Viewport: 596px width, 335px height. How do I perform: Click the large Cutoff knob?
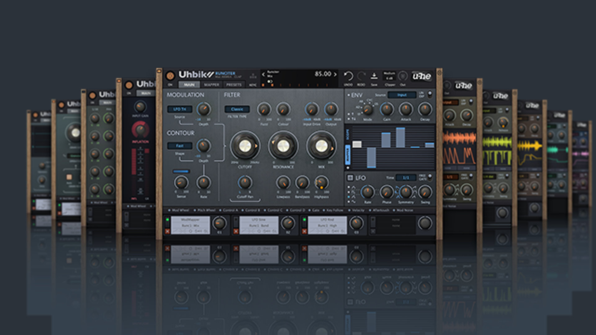coord(245,146)
